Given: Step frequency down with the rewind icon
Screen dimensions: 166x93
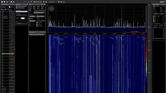Looking at the screenshot, I should (46, 2).
